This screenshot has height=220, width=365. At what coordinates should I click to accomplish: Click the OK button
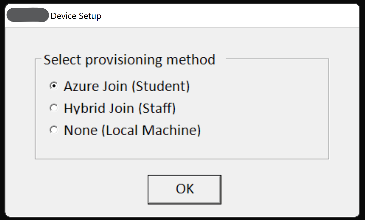(x=184, y=189)
